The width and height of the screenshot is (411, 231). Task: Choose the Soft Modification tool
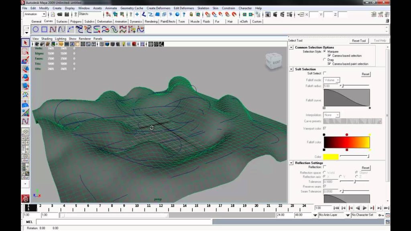coord(25,104)
